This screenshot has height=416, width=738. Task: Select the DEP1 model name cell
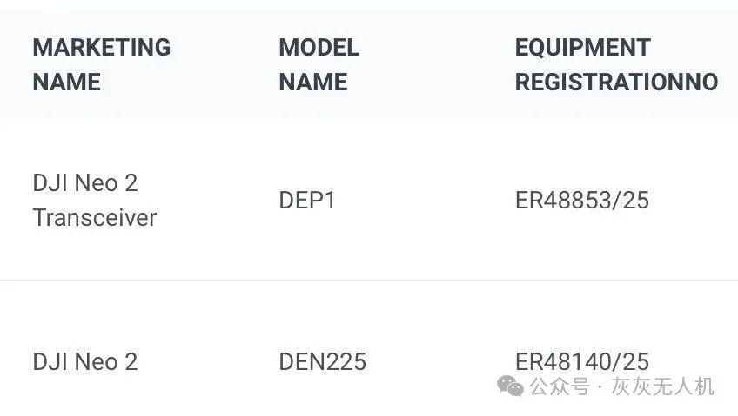click(307, 201)
